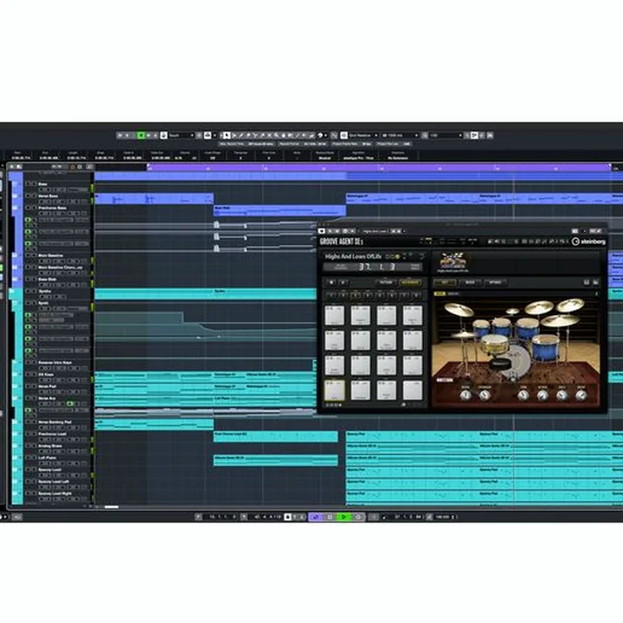The image size is (623, 623).
Task: Select the Object Selection arrow tool
Action: tap(226, 136)
